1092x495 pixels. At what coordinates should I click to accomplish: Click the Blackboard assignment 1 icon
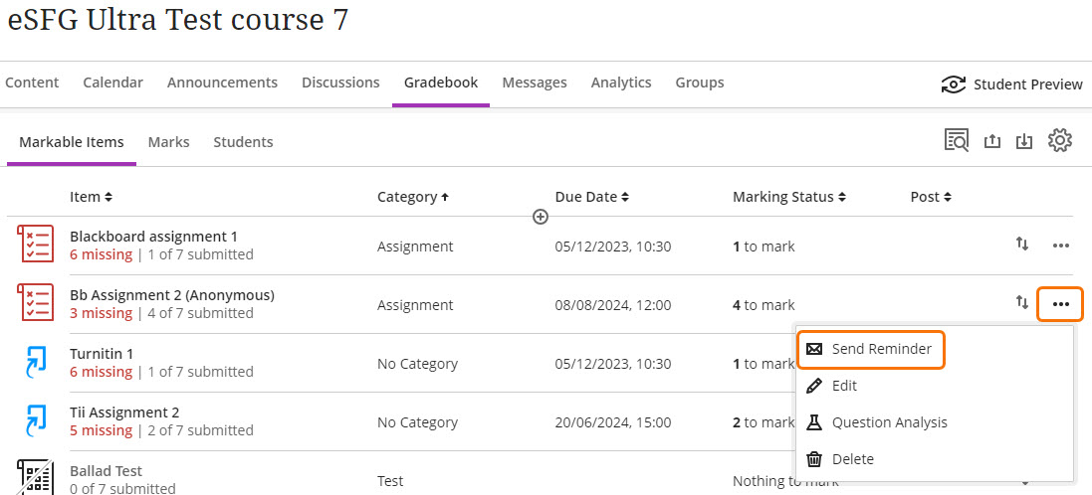[35, 245]
